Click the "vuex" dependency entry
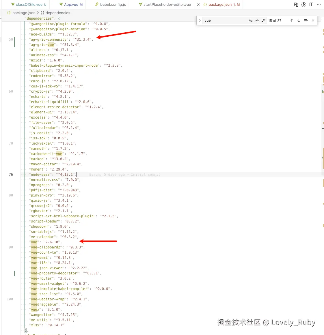The image size is (324, 335). pos(45,310)
